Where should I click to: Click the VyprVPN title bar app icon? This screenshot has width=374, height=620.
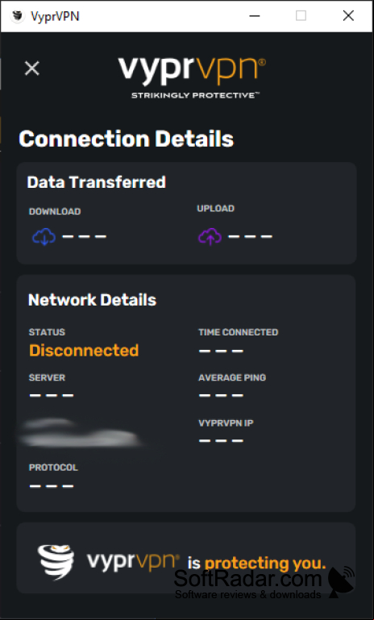(x=18, y=16)
